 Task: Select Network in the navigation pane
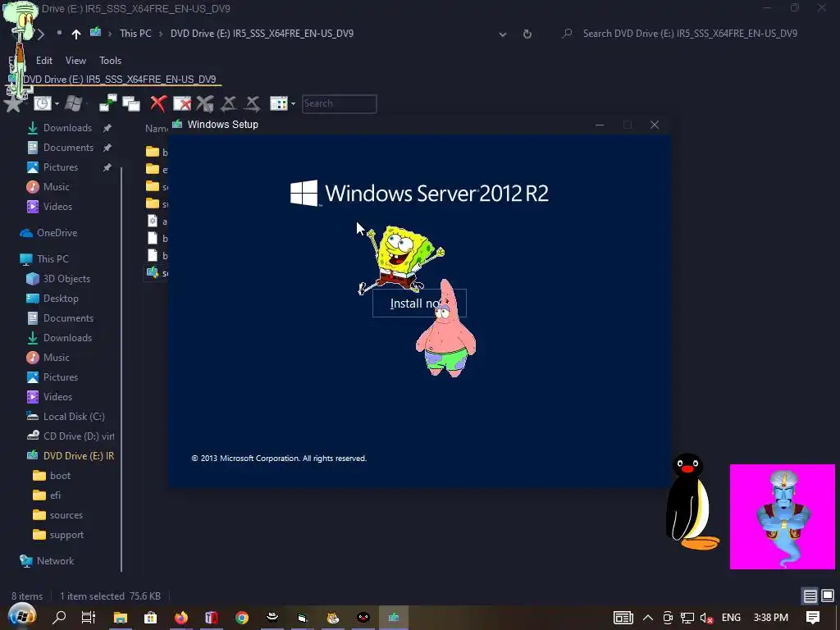55,561
